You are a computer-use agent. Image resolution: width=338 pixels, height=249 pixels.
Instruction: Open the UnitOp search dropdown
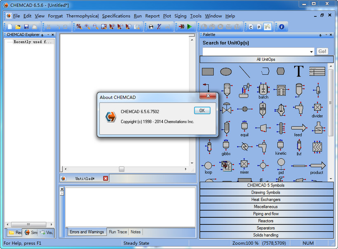coord(311,51)
